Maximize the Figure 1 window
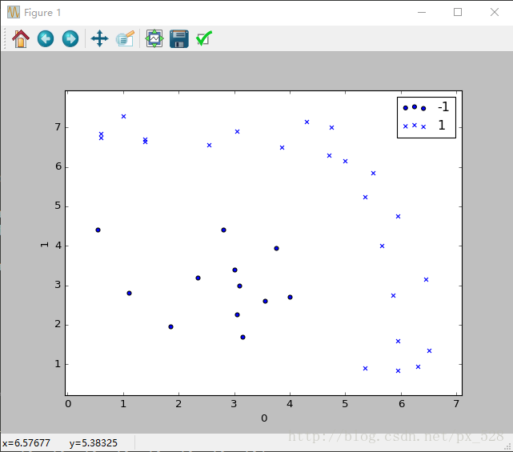This screenshot has height=452, width=513. (x=458, y=12)
